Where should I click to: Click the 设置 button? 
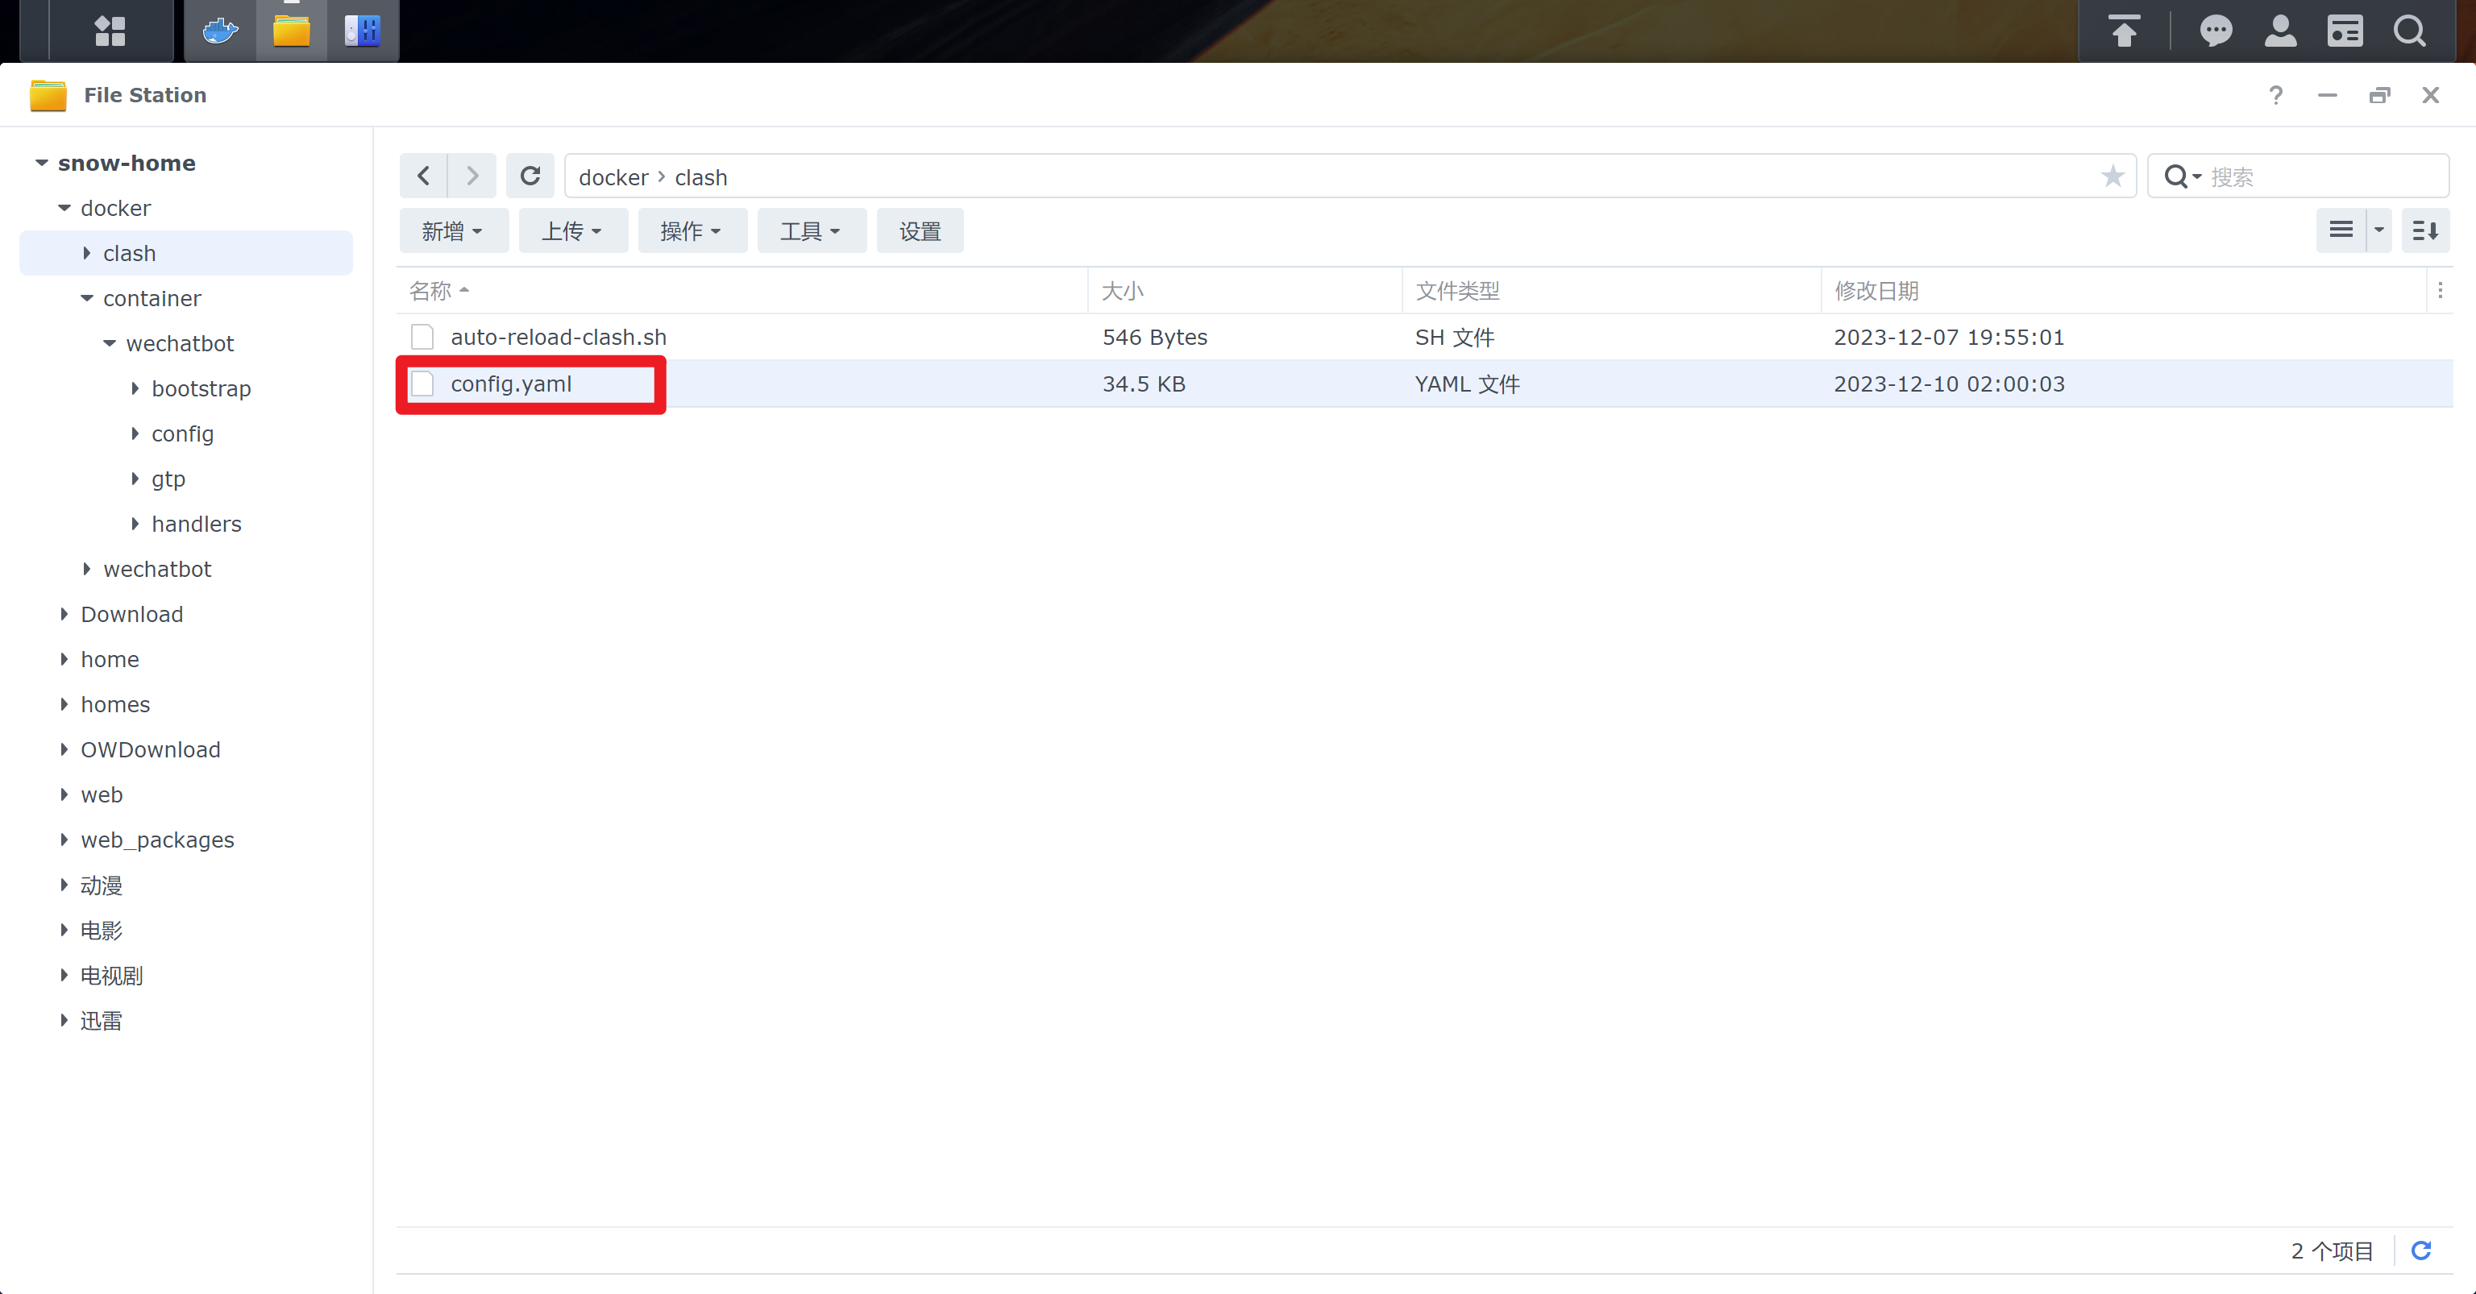coord(920,230)
